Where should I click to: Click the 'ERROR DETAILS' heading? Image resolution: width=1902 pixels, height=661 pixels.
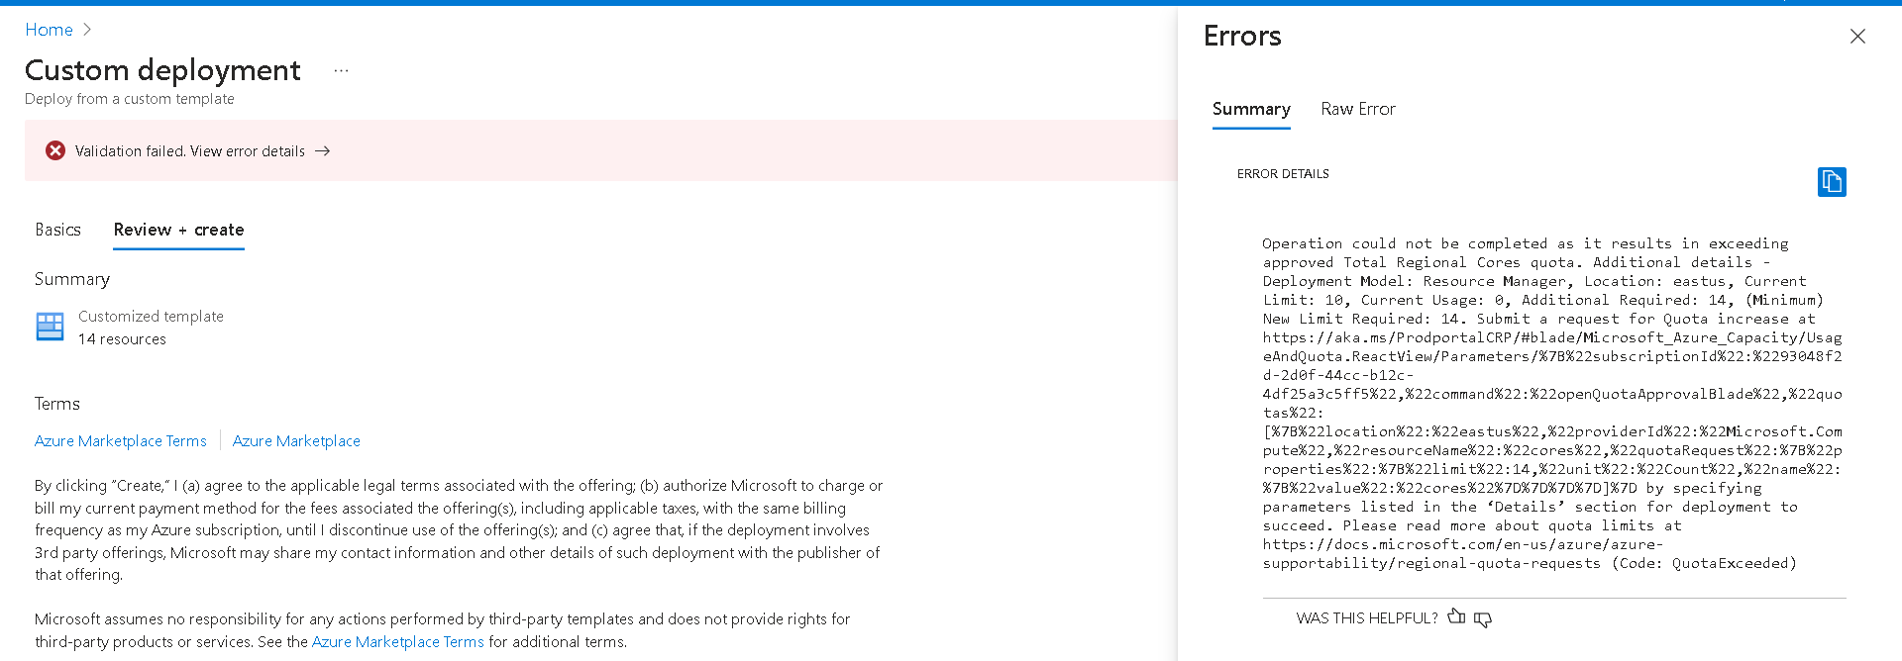click(x=1283, y=174)
